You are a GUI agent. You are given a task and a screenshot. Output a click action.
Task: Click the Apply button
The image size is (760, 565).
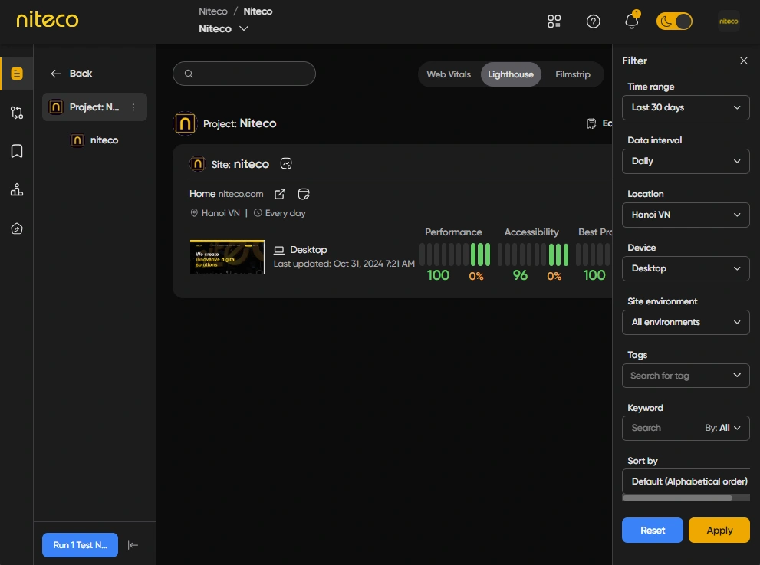point(719,531)
